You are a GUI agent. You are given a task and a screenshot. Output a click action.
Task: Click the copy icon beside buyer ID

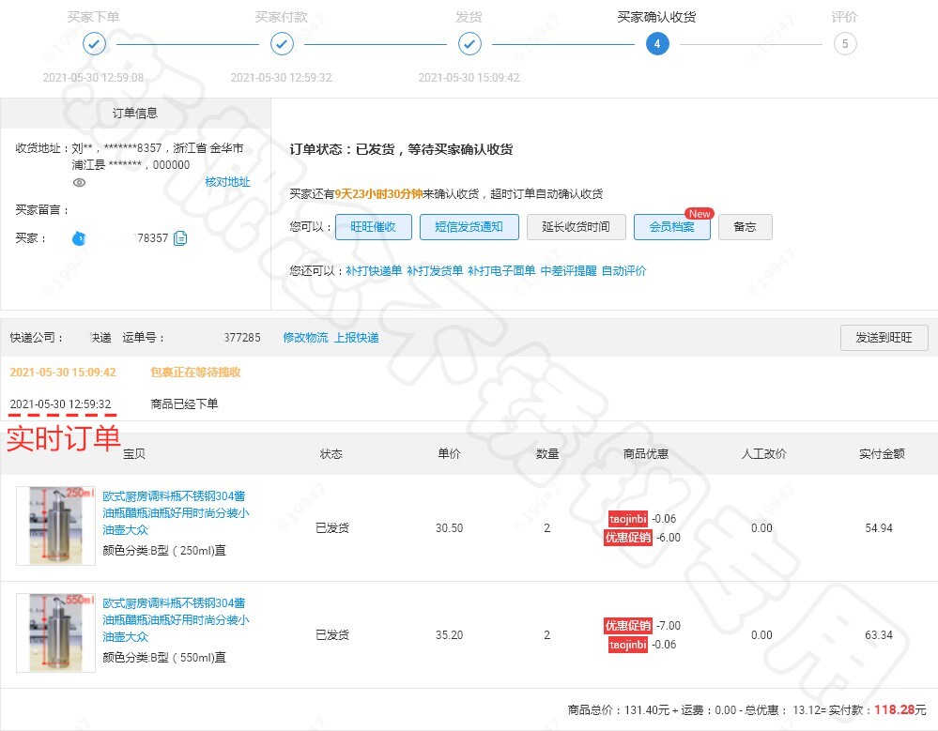click(x=180, y=238)
